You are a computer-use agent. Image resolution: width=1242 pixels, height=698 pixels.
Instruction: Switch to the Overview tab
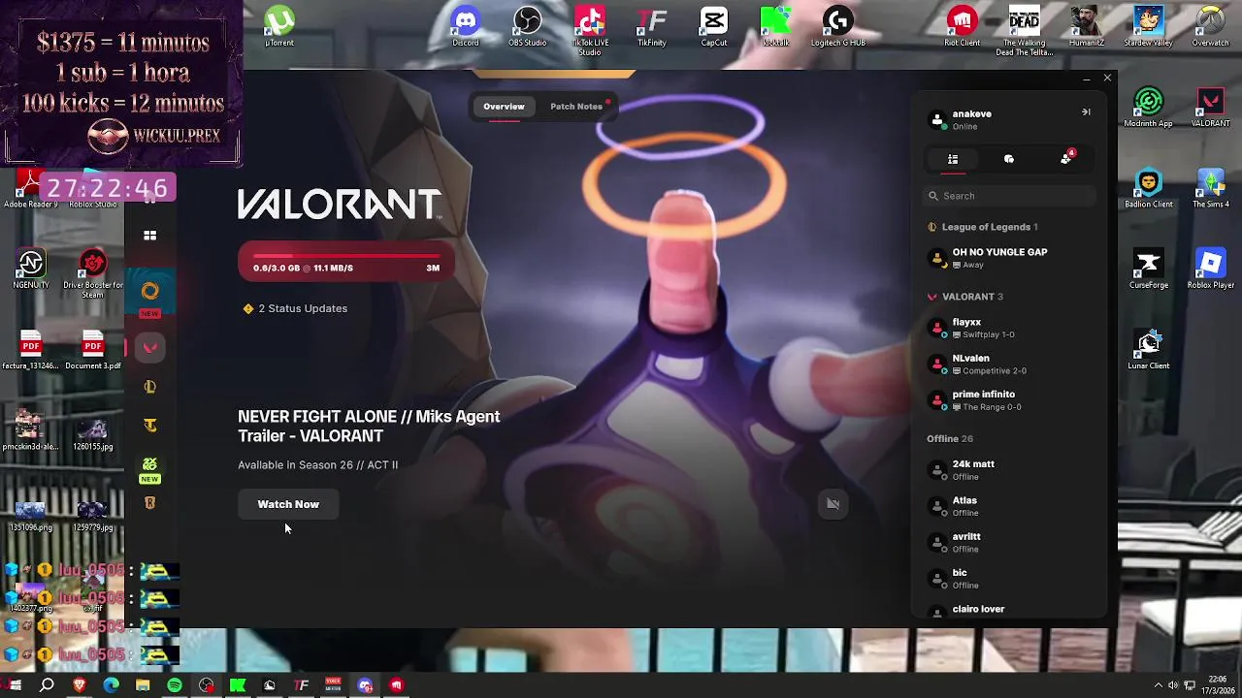coord(504,107)
